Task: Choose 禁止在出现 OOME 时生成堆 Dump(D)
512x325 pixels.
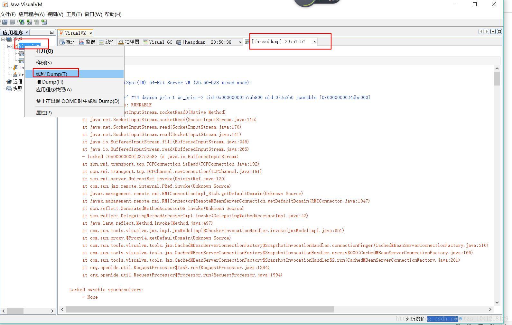Action: 75,101
